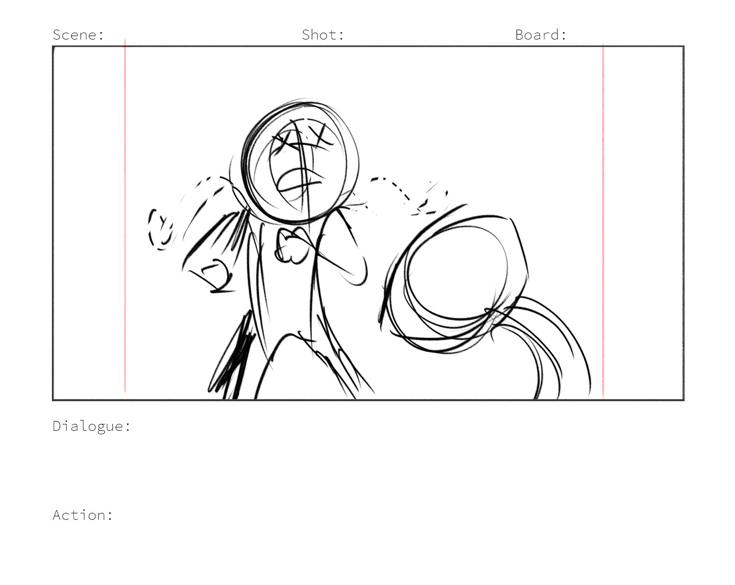Click the "Board:" label
Image resolution: width=735 pixels, height=585 pixels.
click(x=541, y=35)
